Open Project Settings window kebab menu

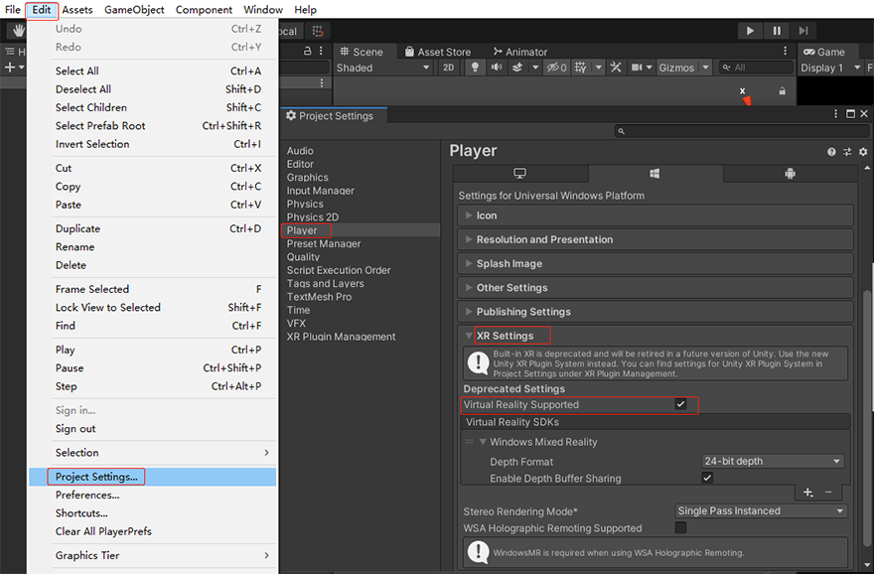(x=835, y=113)
